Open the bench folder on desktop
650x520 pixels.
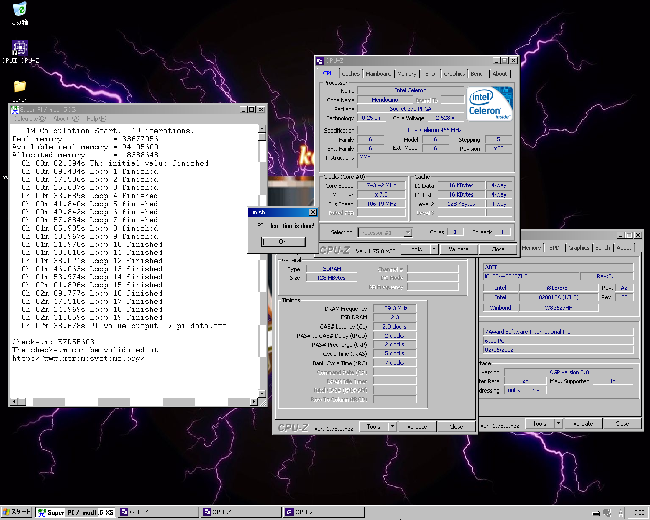(20, 91)
